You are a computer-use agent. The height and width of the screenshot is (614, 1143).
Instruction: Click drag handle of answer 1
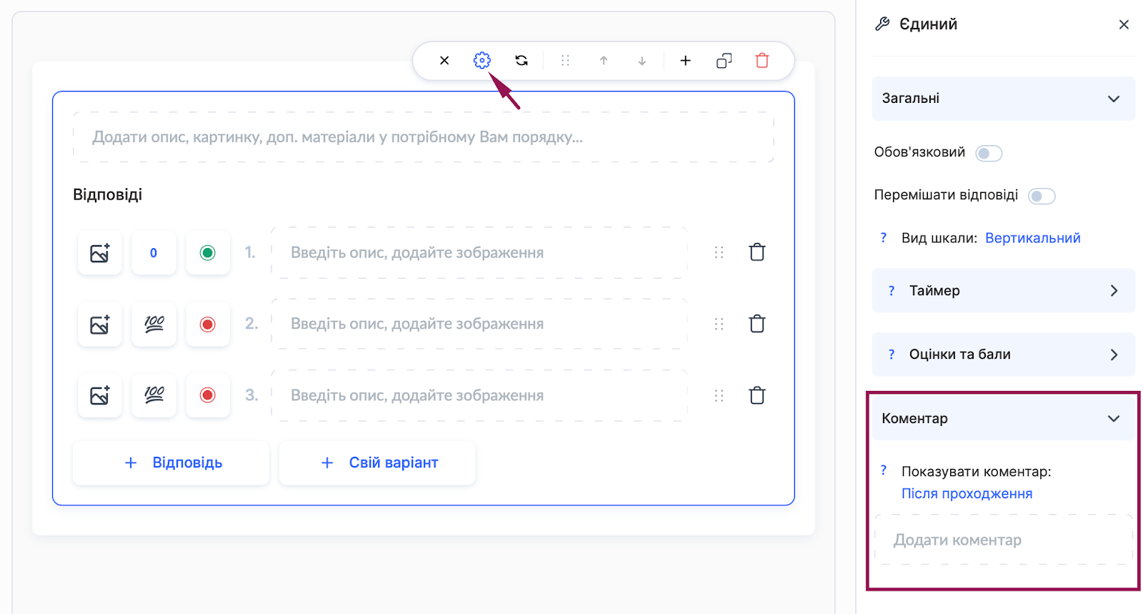(x=719, y=252)
